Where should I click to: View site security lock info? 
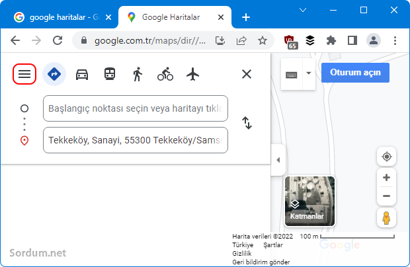tap(84, 40)
